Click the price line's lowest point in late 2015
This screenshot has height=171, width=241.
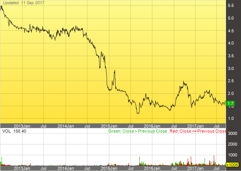point(137,113)
